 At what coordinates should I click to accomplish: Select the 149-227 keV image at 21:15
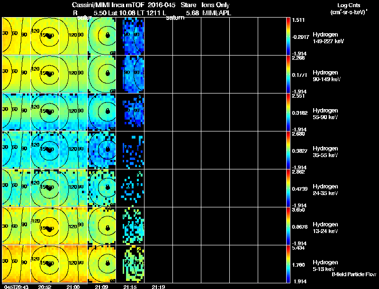click(x=130, y=36)
